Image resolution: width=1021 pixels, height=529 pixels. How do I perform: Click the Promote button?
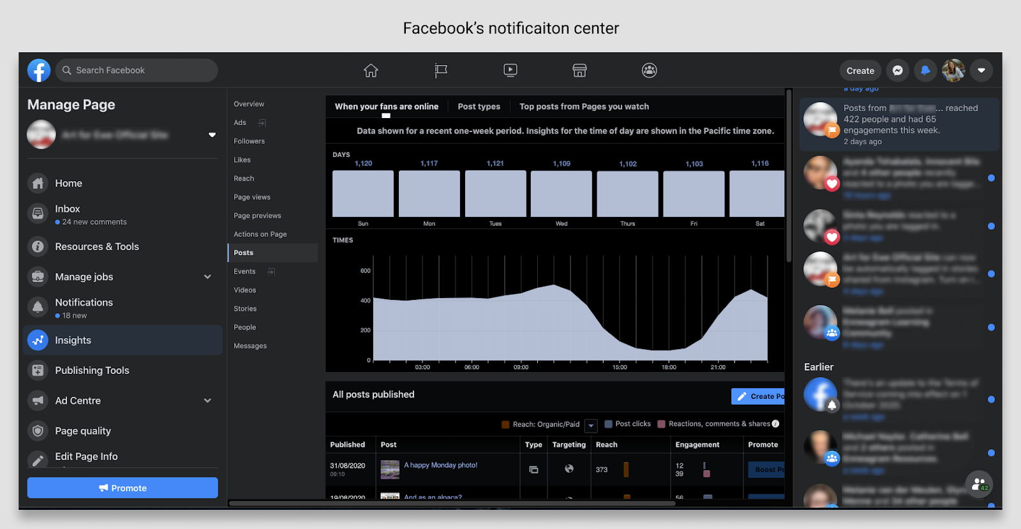coord(123,488)
